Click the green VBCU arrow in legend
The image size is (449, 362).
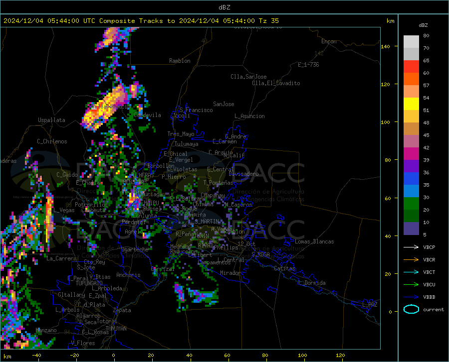[411, 285]
